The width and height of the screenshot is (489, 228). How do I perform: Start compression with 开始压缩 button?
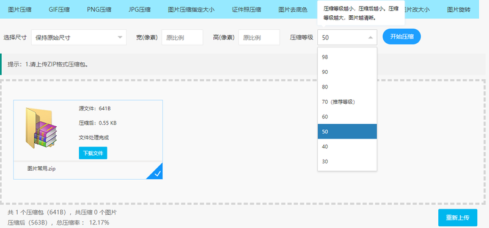click(x=402, y=37)
